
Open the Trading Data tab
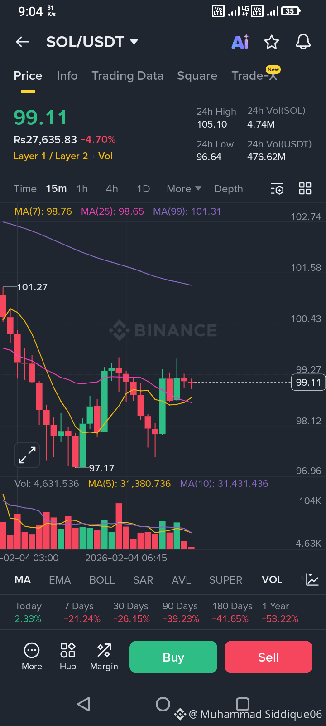coord(128,76)
